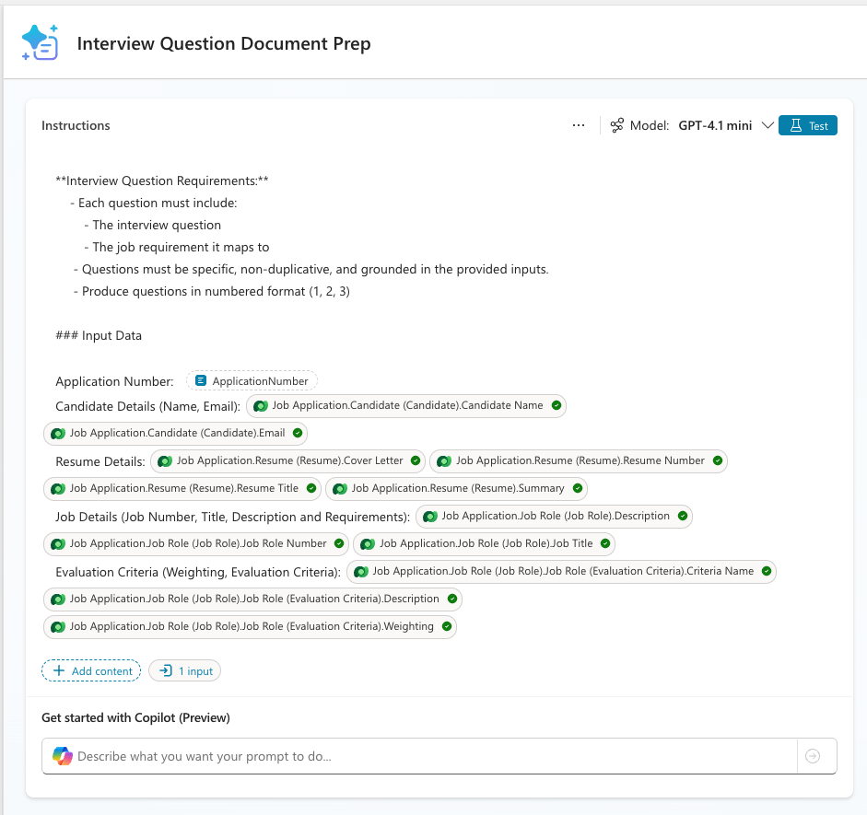Screen dimensions: 867x815
Task: Click the model network icon beside Model label
Action: (616, 125)
